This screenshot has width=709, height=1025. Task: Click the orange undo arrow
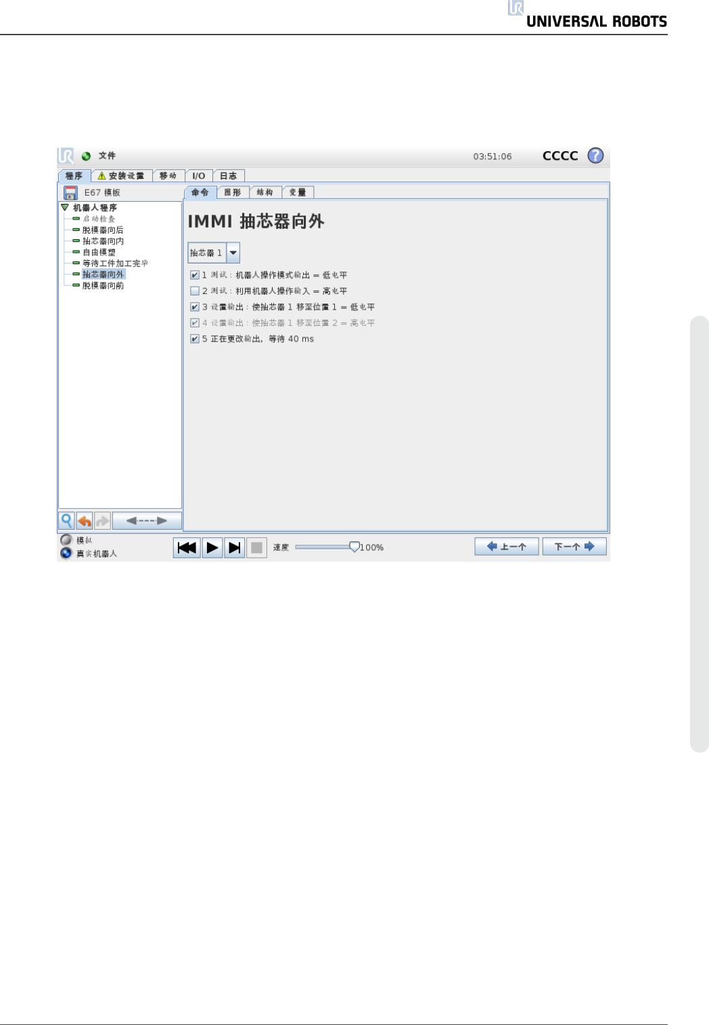tap(85, 520)
